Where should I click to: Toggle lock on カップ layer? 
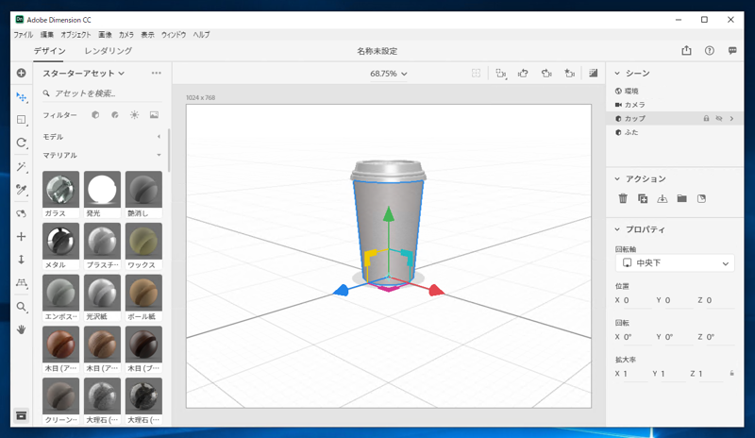pos(706,119)
